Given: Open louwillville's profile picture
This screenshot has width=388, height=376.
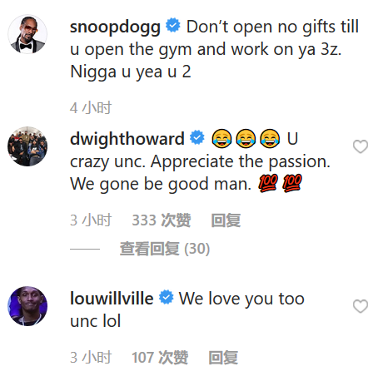Looking at the screenshot, I should pyautogui.click(x=27, y=306).
